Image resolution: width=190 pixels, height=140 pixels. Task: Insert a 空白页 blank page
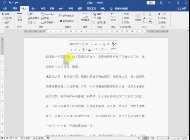7,18
